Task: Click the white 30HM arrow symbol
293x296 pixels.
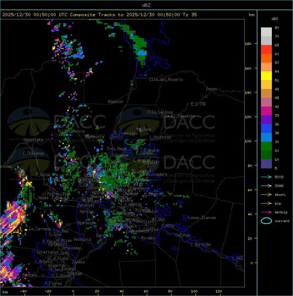Action: (266, 186)
